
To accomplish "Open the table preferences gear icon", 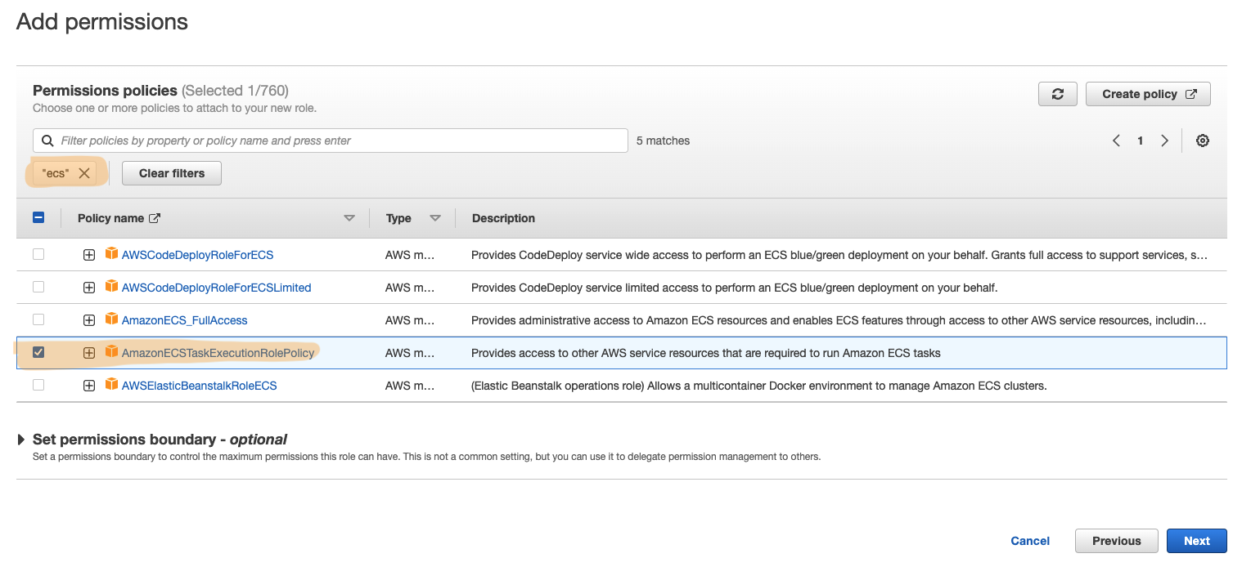I will (1203, 141).
